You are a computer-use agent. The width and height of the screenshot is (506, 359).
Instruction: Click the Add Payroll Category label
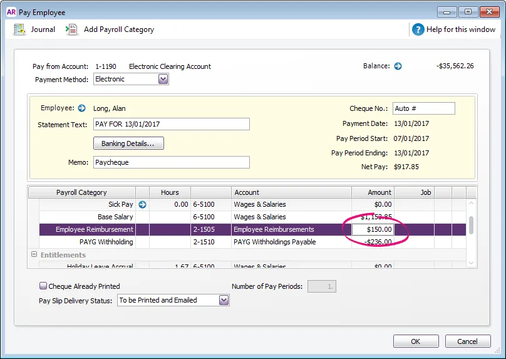coord(119,29)
